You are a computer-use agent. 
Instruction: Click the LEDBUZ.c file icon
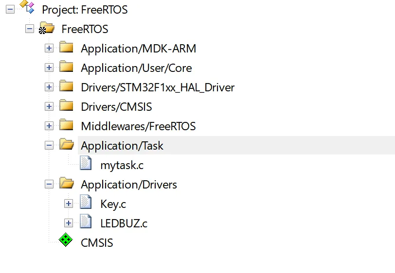coord(86,222)
